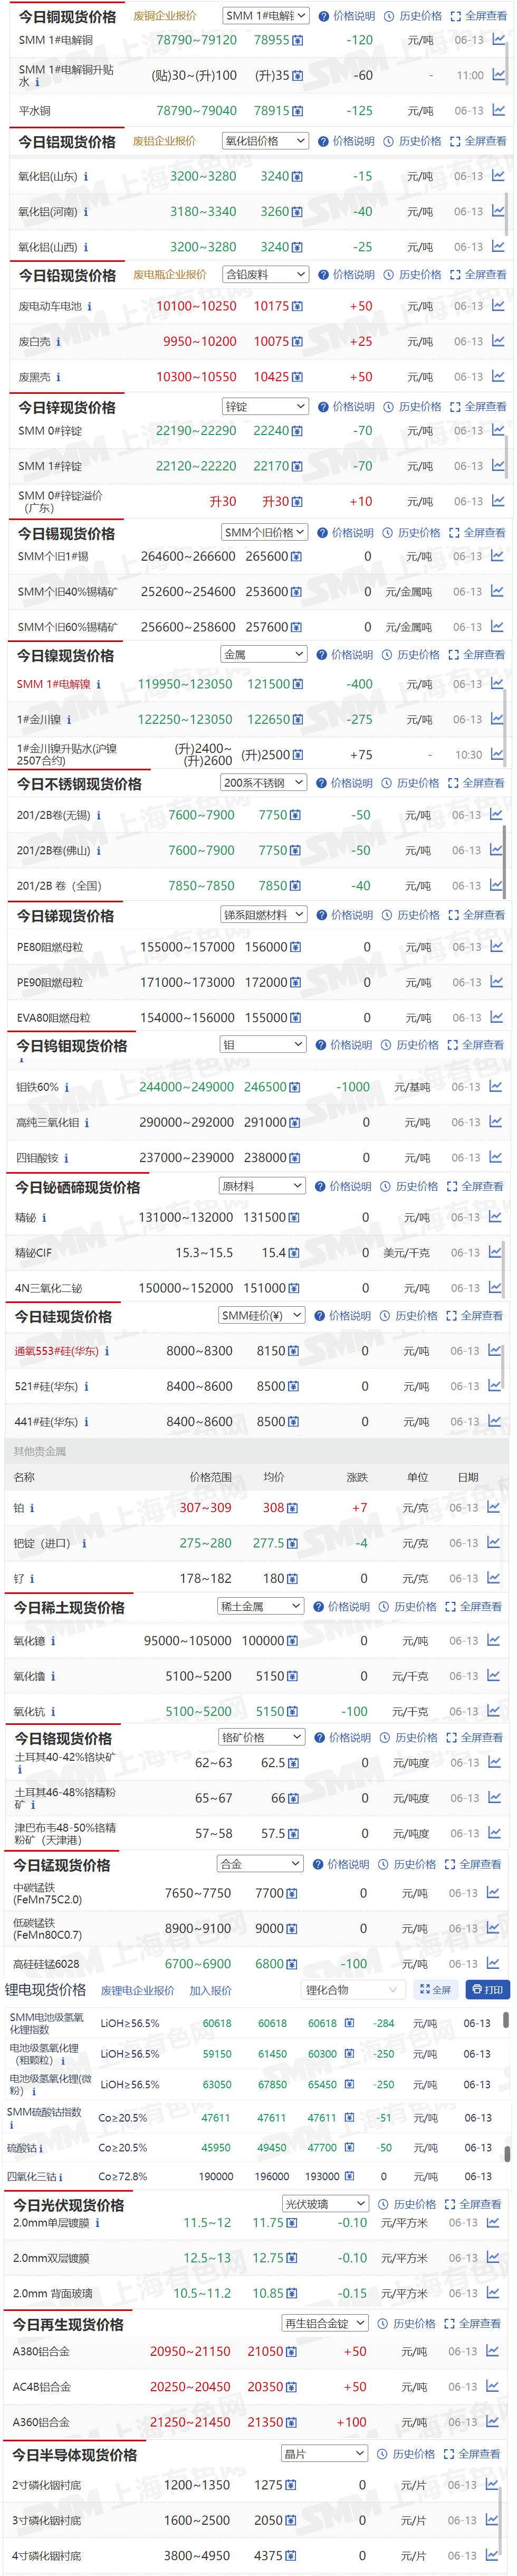
Task: Click calendar icon in 电池级氢氧化锂(粗颗粒) row
Action: click(x=349, y=2054)
